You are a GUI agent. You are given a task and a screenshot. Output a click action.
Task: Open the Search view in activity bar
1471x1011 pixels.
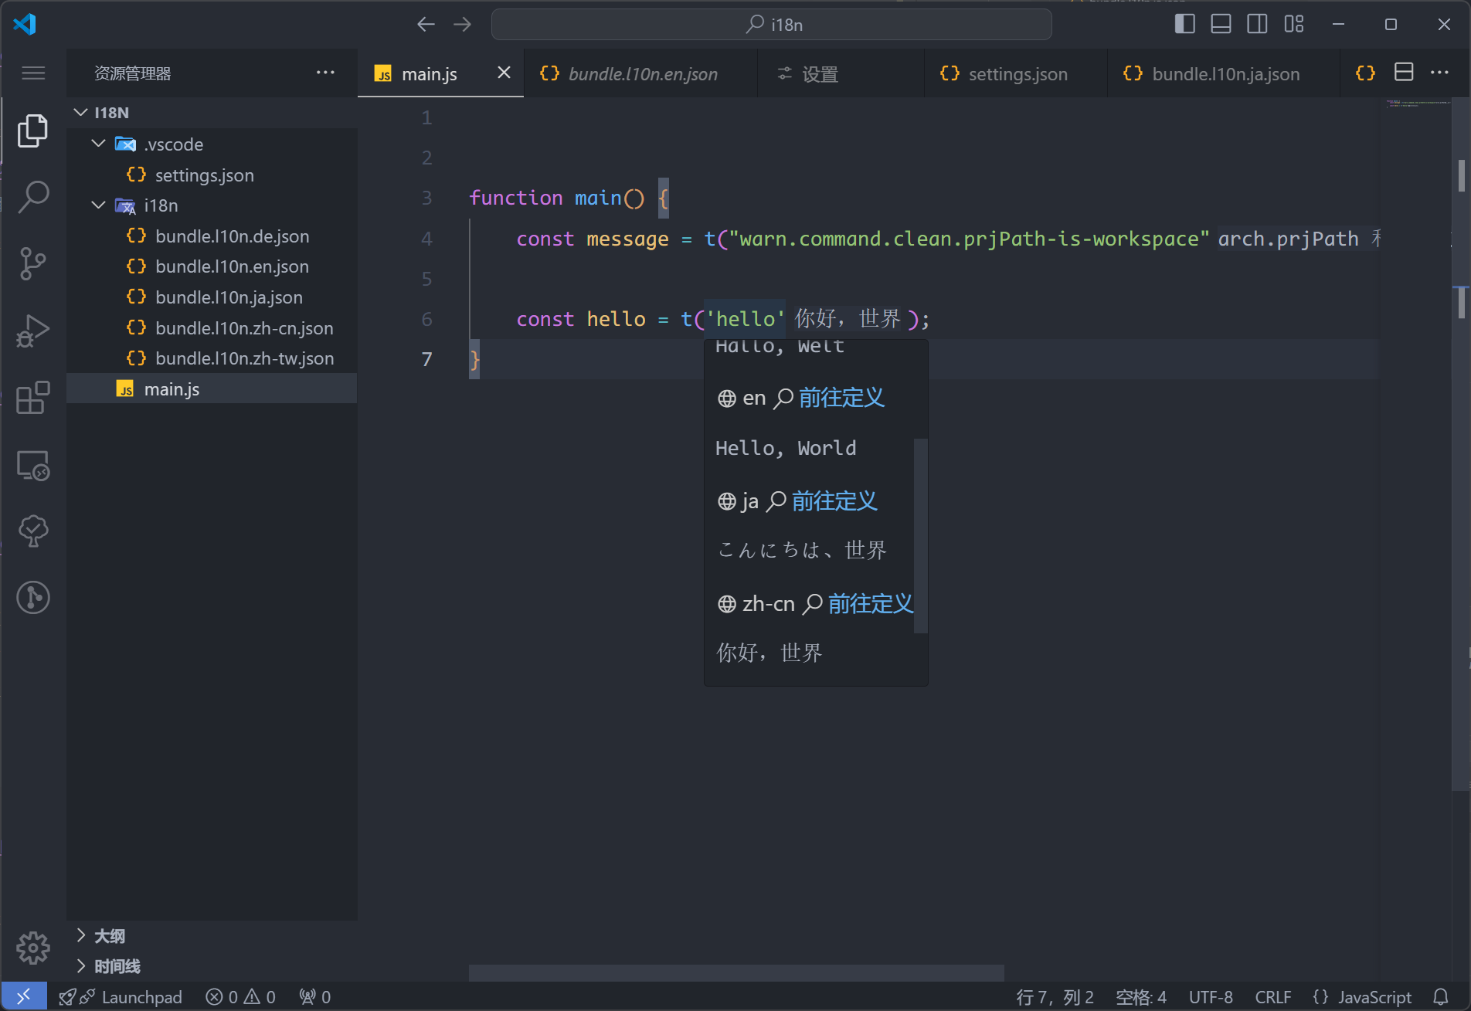tap(32, 197)
